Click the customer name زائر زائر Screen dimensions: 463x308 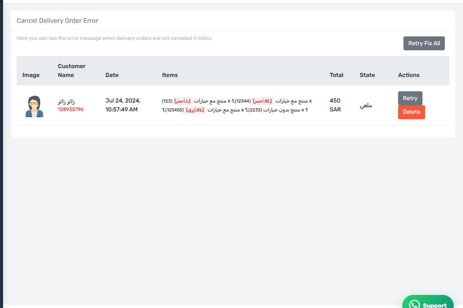(66, 102)
